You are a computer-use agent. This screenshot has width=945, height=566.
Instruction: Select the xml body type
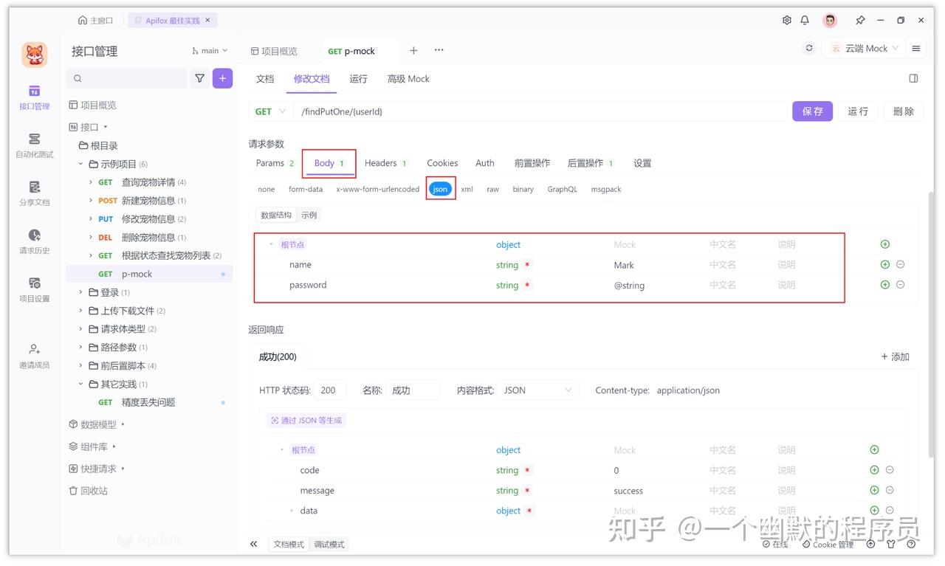tap(467, 190)
